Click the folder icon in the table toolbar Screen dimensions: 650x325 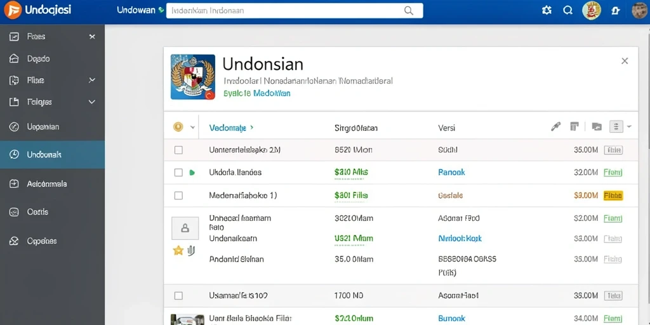point(597,127)
